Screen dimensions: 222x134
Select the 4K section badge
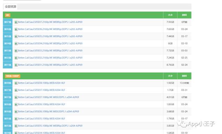(8, 15)
